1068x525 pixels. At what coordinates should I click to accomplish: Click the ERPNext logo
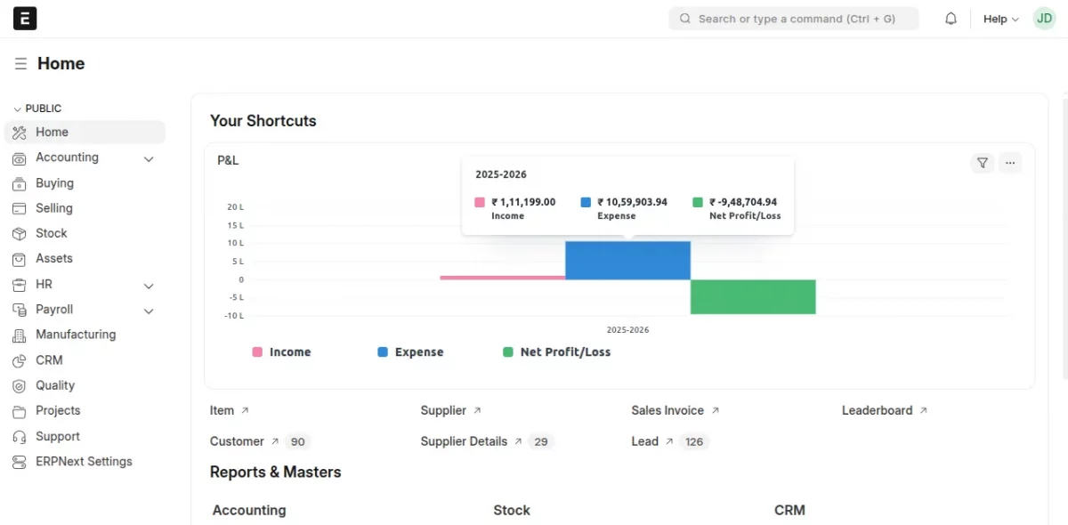[24, 18]
